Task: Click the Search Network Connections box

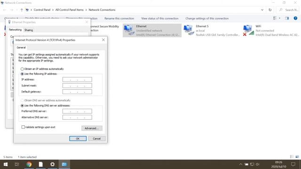Action: tap(288, 10)
